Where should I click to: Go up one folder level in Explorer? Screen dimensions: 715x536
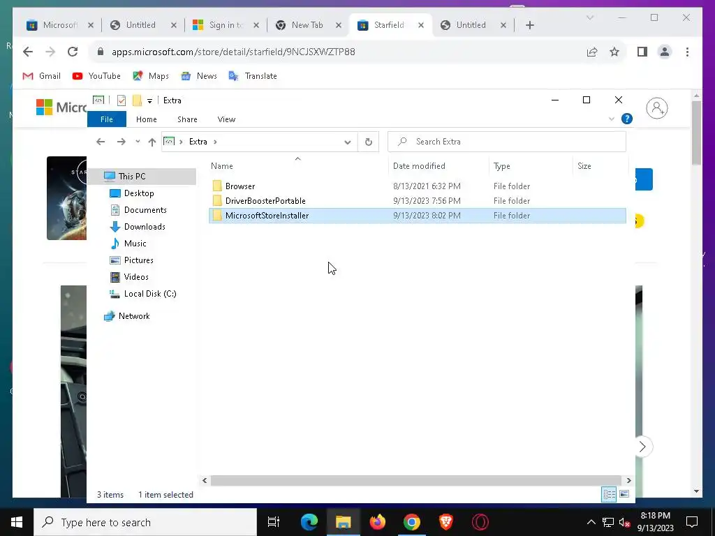click(x=152, y=142)
